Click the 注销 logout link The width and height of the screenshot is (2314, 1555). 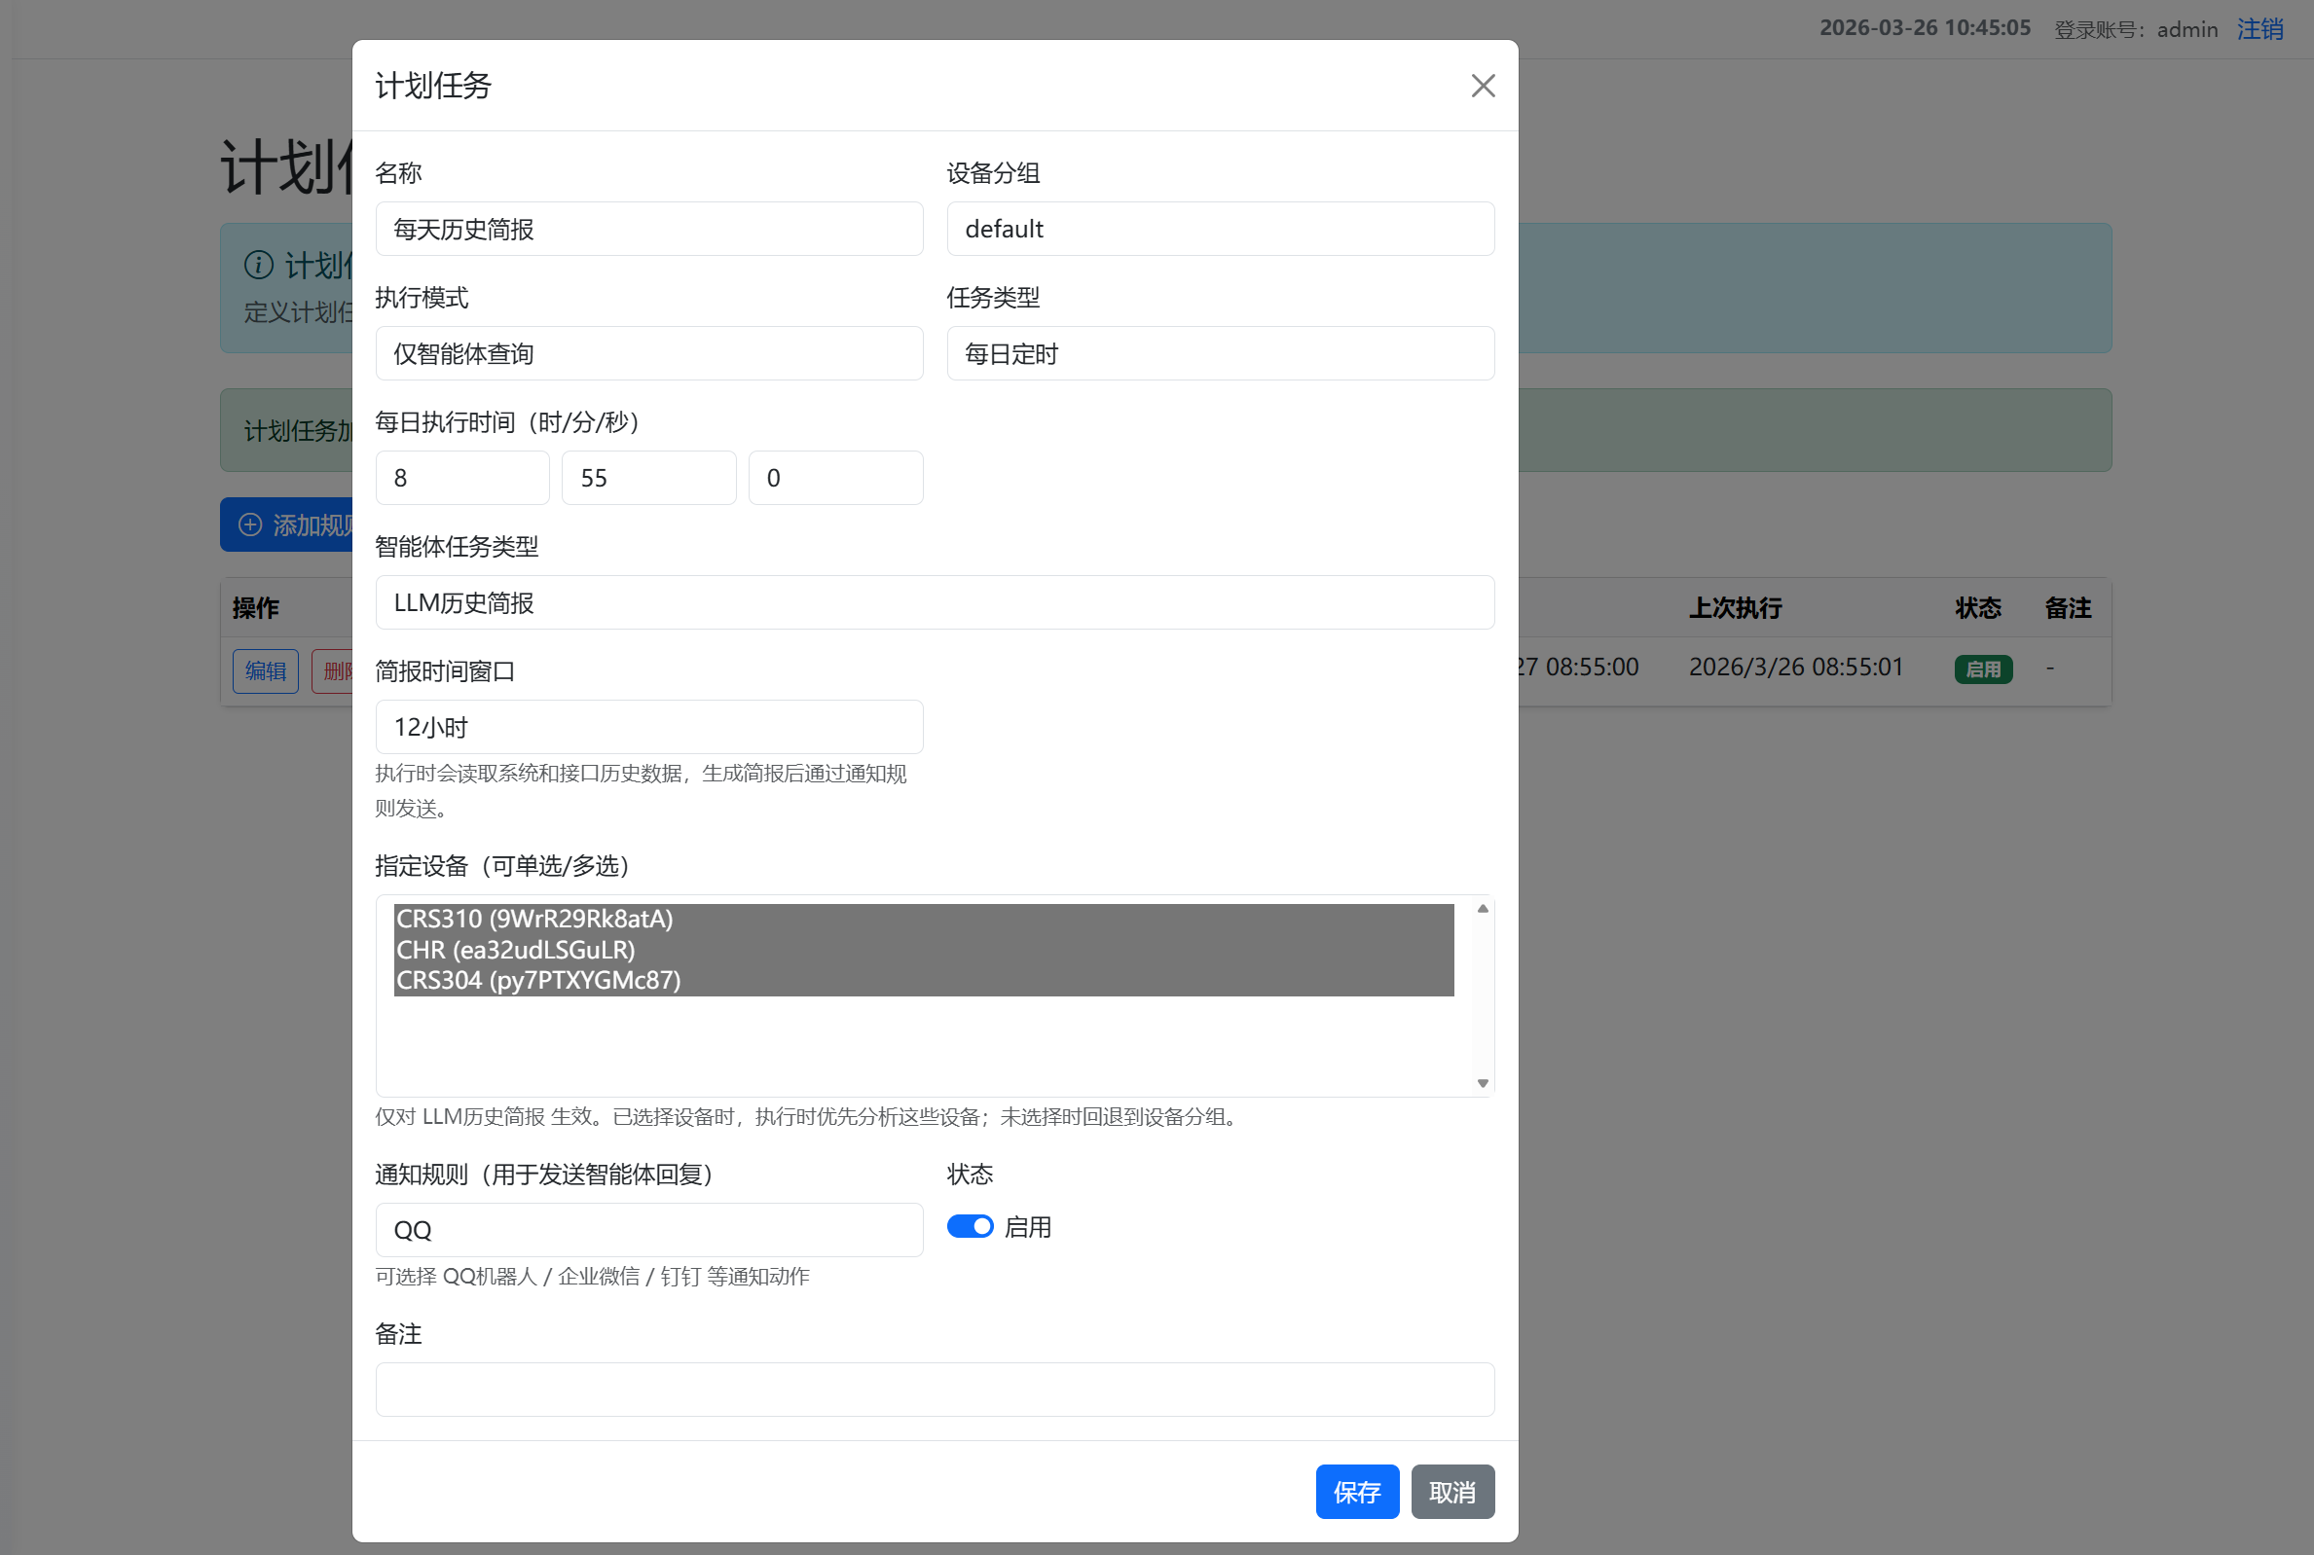coord(2259,29)
